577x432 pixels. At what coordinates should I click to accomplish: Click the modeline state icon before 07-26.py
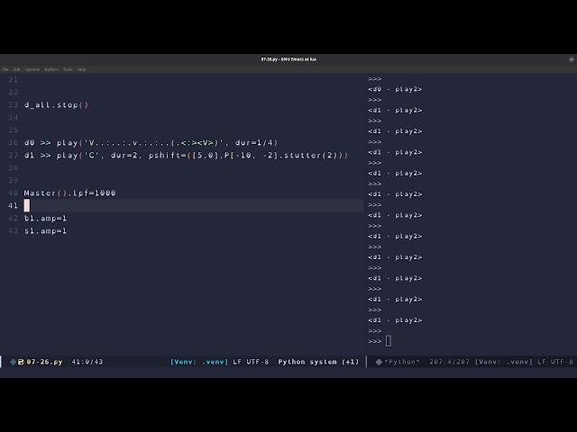pyautogui.click(x=13, y=362)
